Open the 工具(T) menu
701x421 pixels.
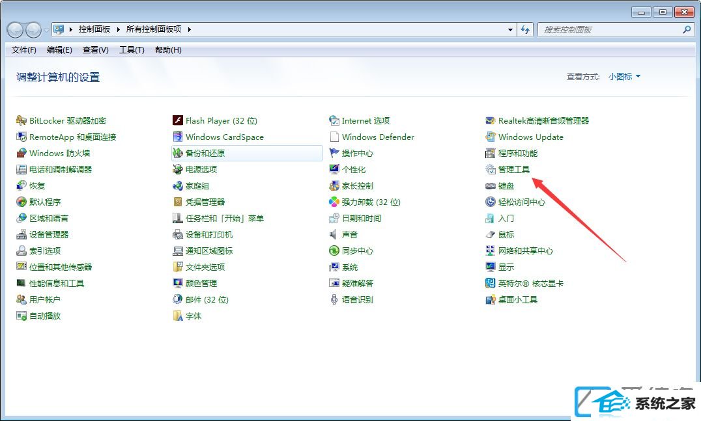(132, 49)
